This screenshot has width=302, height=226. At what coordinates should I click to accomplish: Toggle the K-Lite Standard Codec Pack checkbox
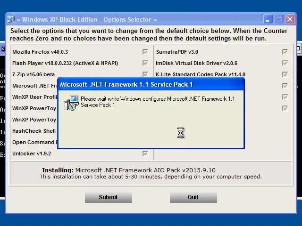[x=285, y=74]
